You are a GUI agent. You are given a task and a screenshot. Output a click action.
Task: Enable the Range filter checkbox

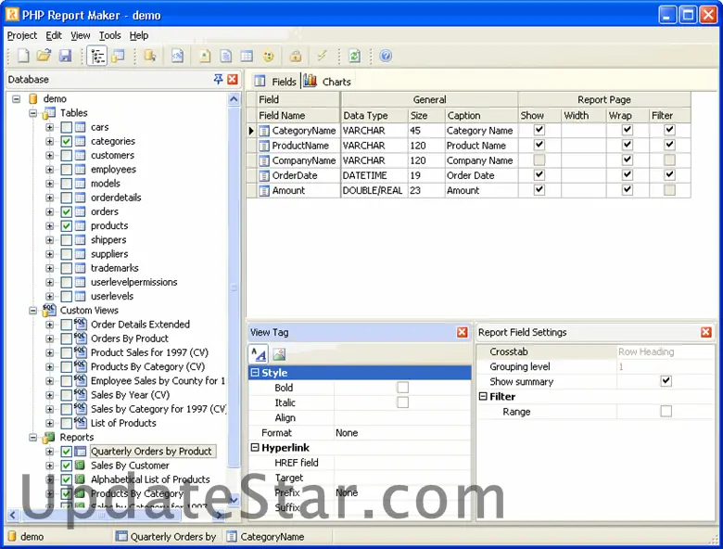click(x=666, y=411)
